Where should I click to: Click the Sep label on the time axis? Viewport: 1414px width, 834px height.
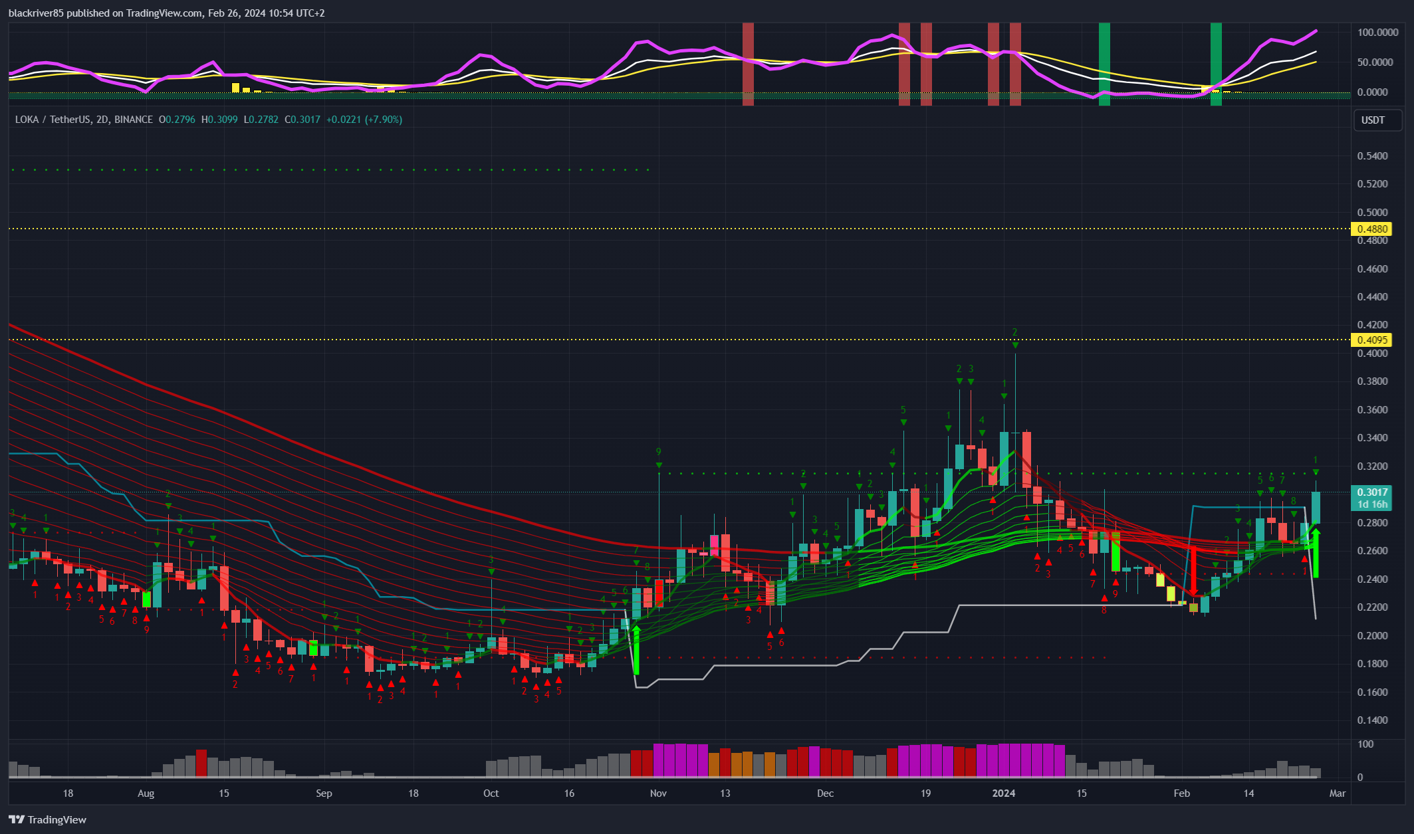[x=324, y=793]
